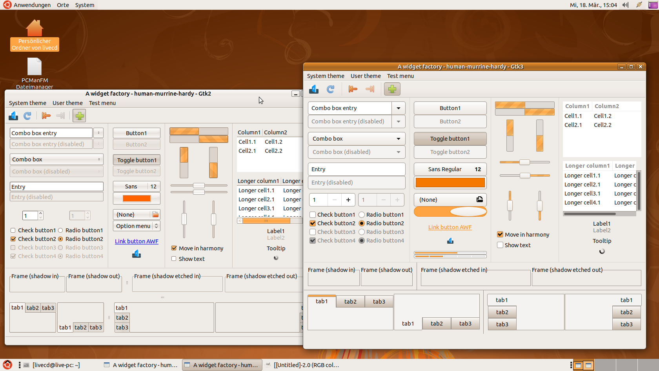The image size is (659, 371).
Task: Click Button1 in the Gtk3 window
Action: 450,108
